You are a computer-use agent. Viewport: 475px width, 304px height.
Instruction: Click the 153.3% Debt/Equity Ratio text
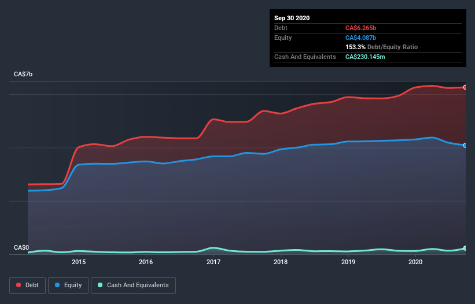[x=381, y=47]
